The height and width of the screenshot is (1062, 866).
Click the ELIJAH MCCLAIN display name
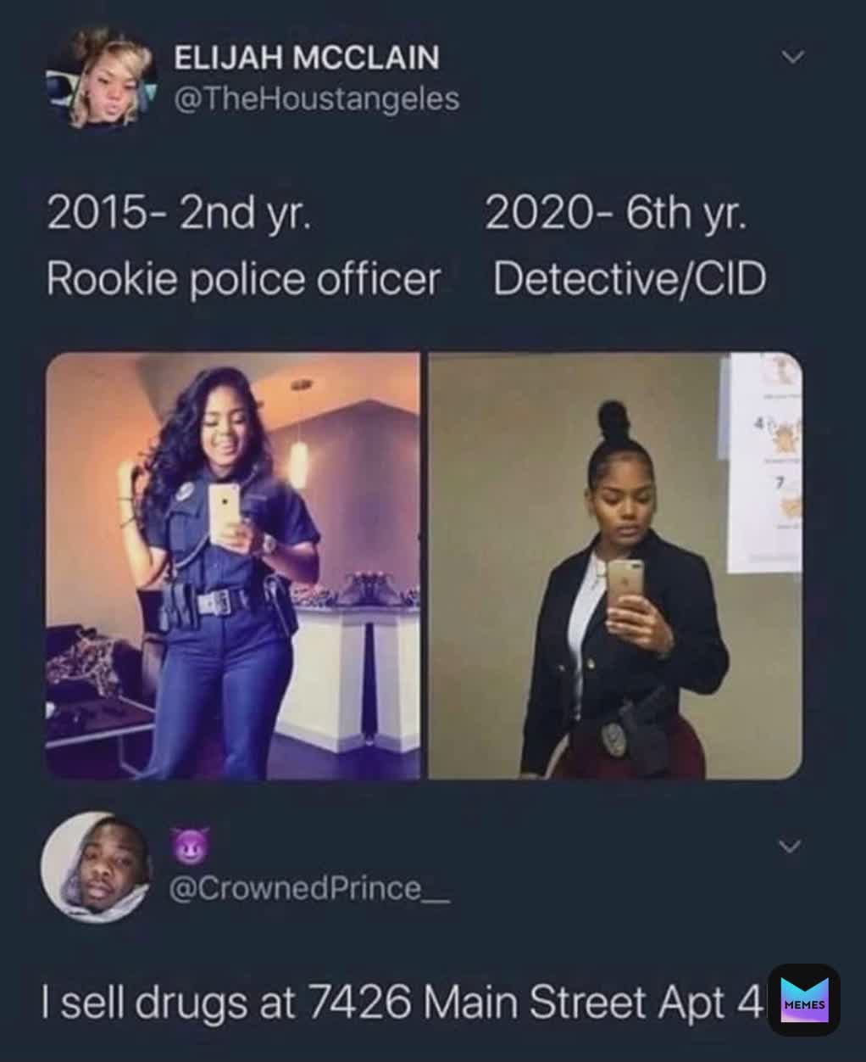click(307, 58)
